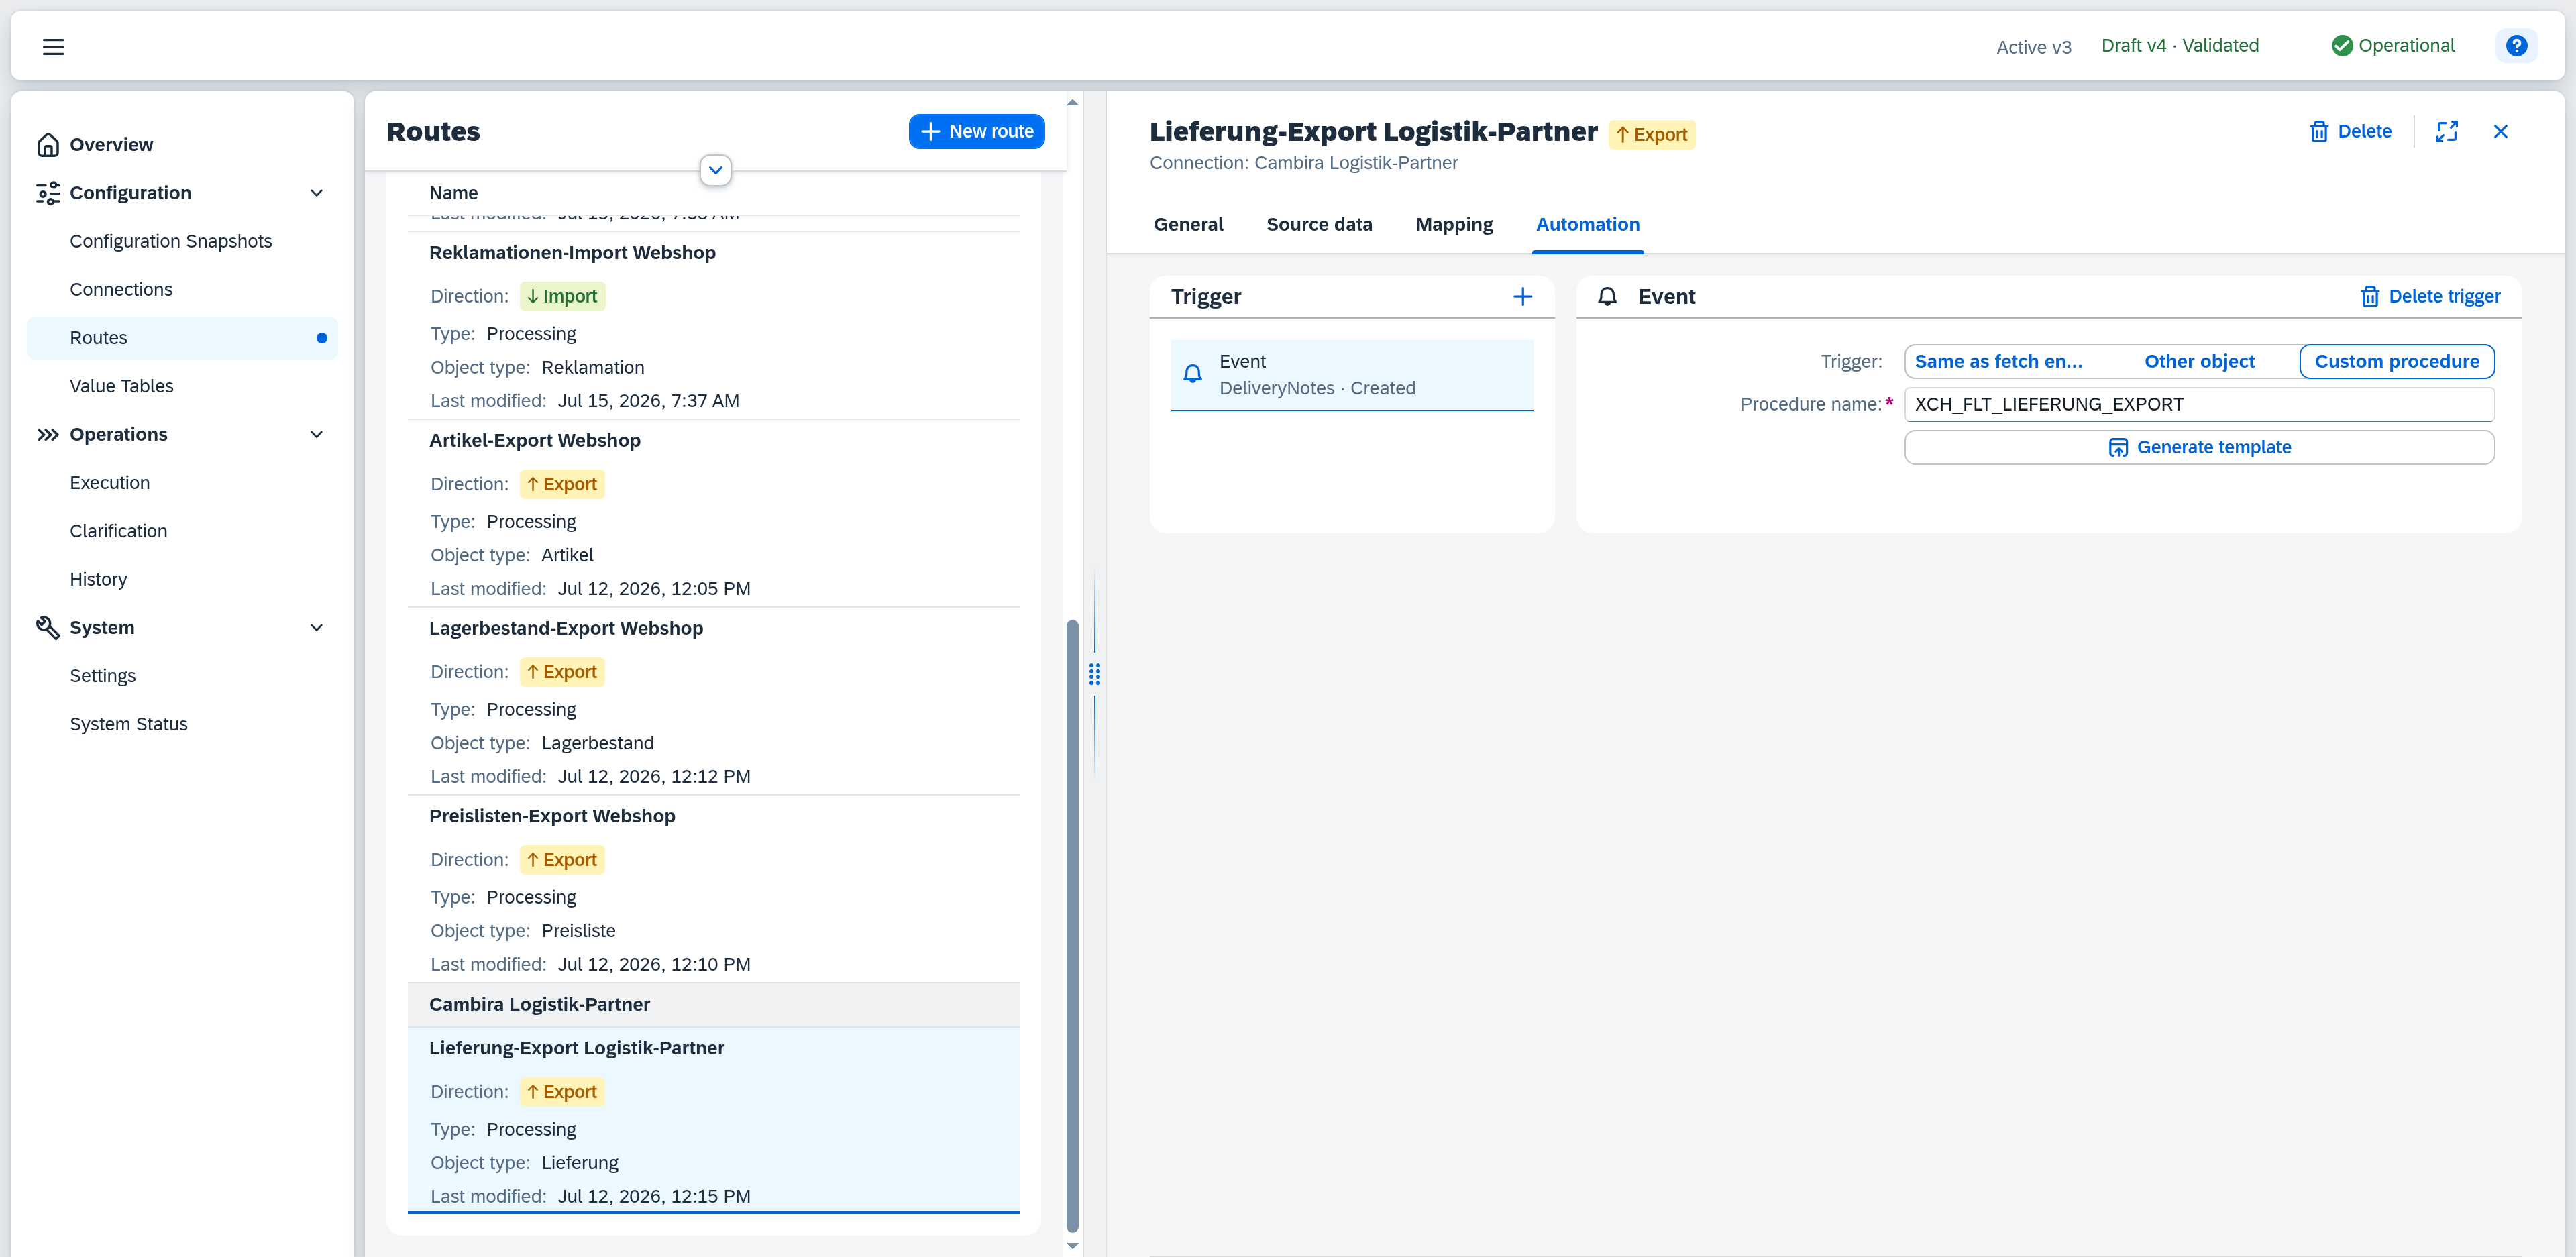
Task: Click the System wrench icon
Action: 47,627
